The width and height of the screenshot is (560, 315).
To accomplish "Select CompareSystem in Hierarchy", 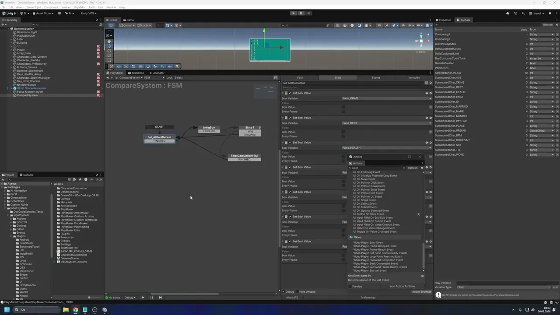I will pyautogui.click(x=27, y=95).
